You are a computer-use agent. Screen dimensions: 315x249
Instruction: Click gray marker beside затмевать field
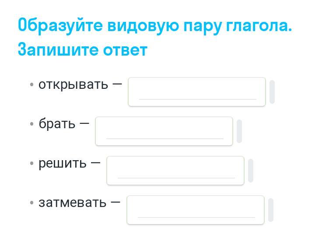(x=271, y=210)
